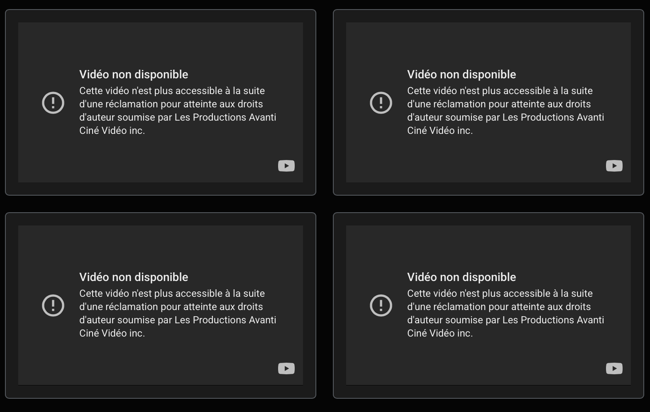Select the top-left unavailable video card
Viewport: 650px width, 412px height.
pos(161,102)
